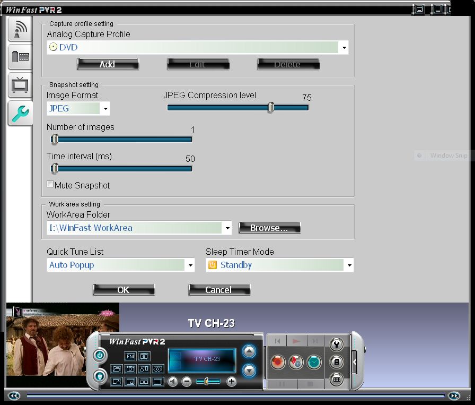Open the channel list document button
Image resolution: width=475 pixels, height=405 pixels.
pyautogui.click(x=336, y=361)
